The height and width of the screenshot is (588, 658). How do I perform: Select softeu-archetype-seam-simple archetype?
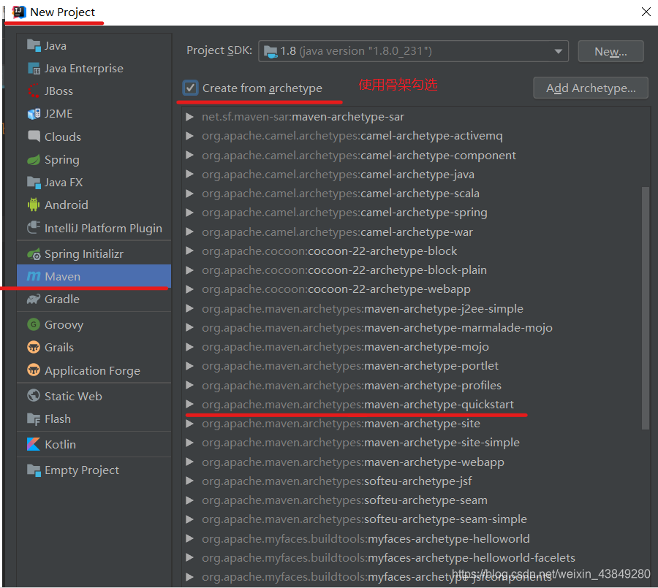(x=364, y=519)
